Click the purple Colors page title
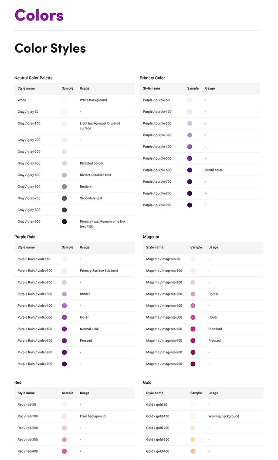The width and height of the screenshot is (278, 460). coord(39,15)
